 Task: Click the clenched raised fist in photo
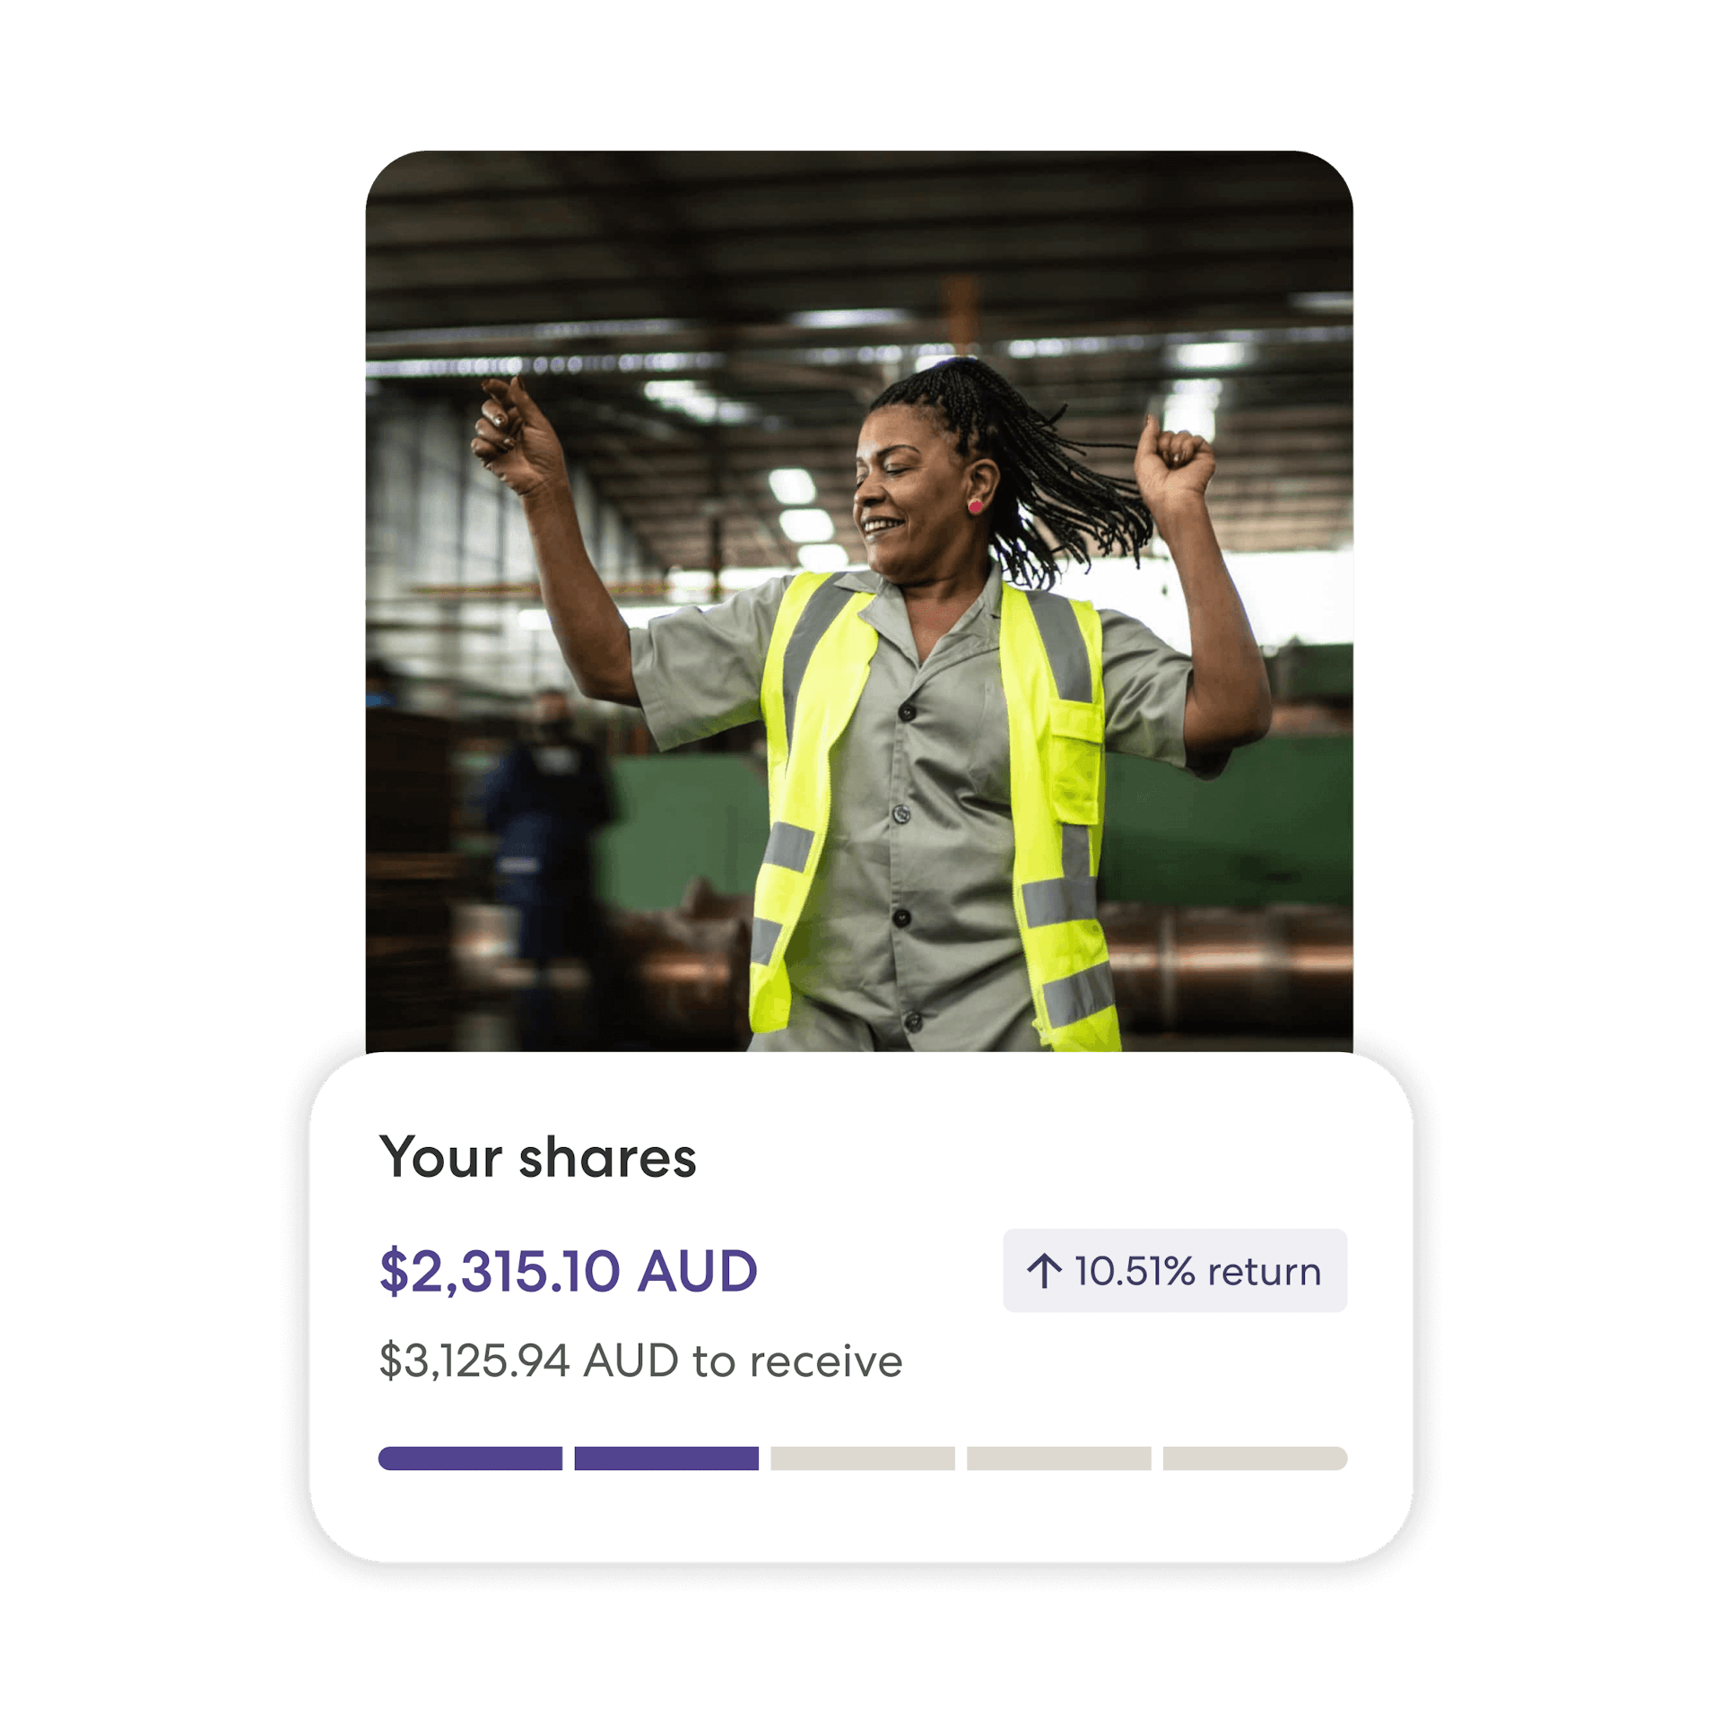(x=1173, y=459)
